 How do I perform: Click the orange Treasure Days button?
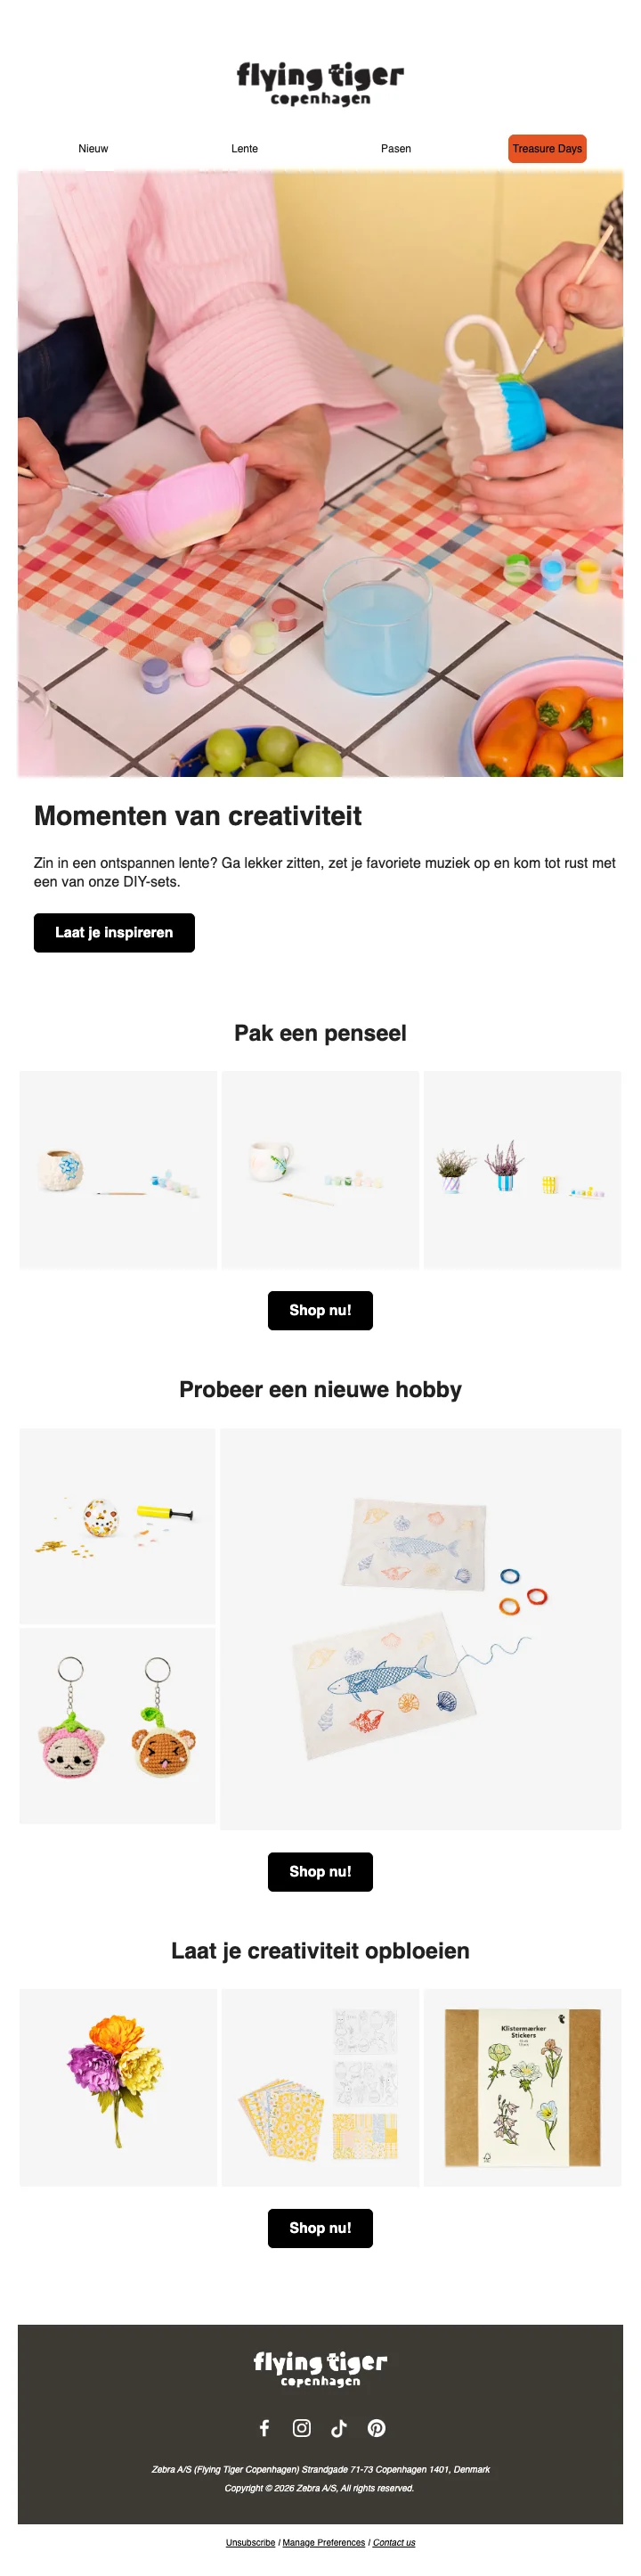pyautogui.click(x=548, y=148)
